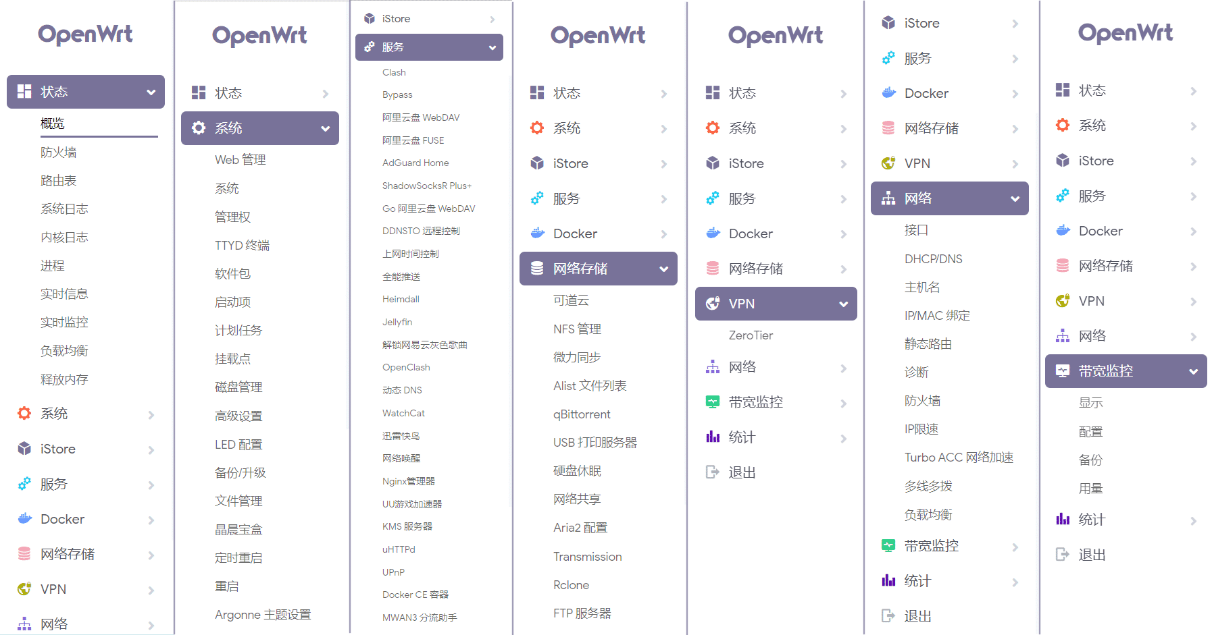This screenshot has width=1214, height=635.
Task: Collapse the highlighted 带宽监控 menu chevron
Action: pyautogui.click(x=1193, y=372)
